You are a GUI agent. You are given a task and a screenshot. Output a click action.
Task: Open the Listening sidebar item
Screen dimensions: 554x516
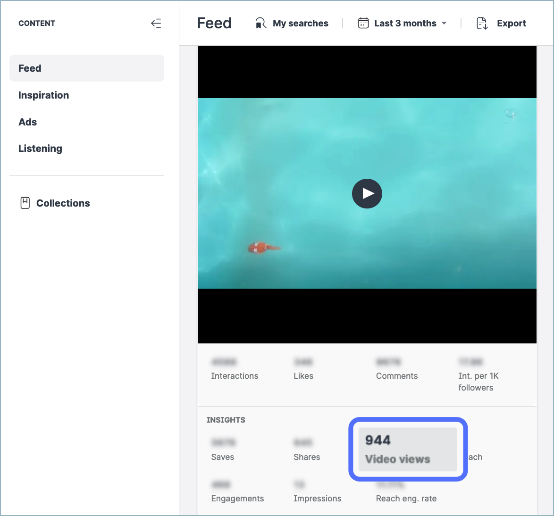tap(40, 149)
